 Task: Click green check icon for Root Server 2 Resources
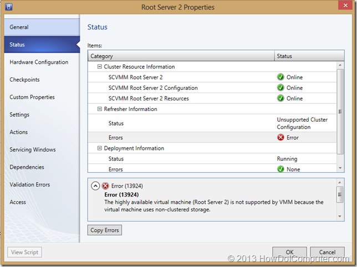[x=280, y=98]
